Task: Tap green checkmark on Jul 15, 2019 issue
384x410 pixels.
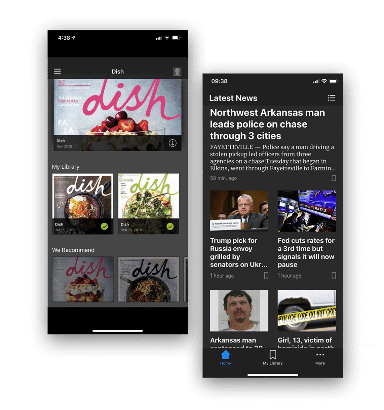Action: click(x=105, y=227)
